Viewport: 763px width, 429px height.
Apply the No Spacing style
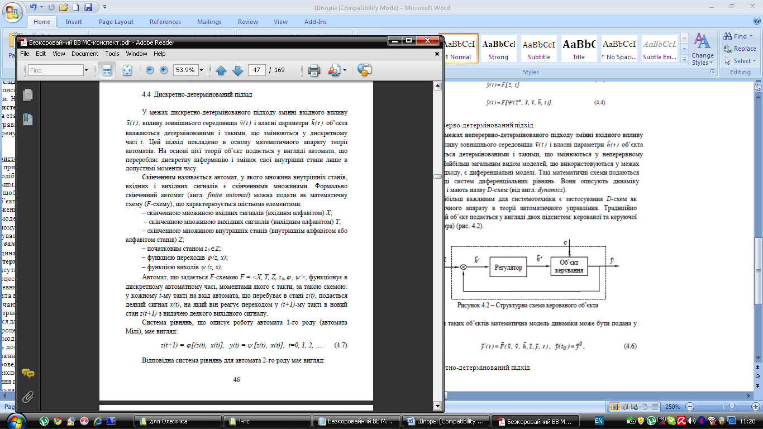(619, 49)
